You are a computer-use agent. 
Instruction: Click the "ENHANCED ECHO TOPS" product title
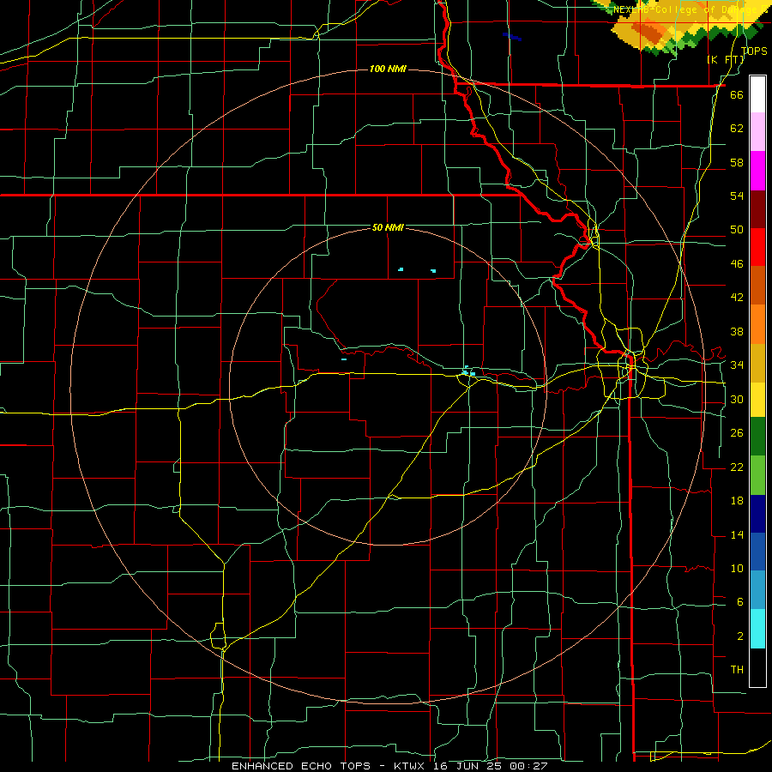pos(301,766)
